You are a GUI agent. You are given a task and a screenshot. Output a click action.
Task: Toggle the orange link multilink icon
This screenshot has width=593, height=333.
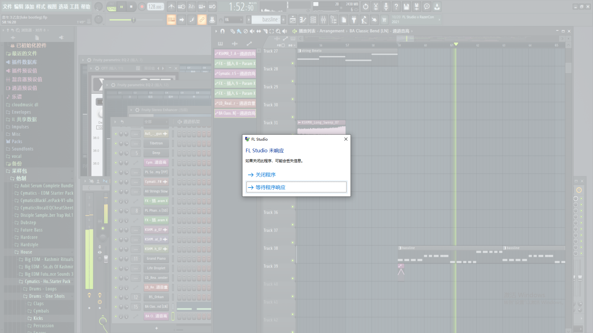(x=202, y=20)
